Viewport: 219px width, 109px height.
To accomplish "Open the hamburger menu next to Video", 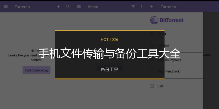I will (x=79, y=7).
